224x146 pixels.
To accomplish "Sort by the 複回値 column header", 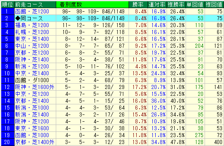I will [x=214, y=4].
